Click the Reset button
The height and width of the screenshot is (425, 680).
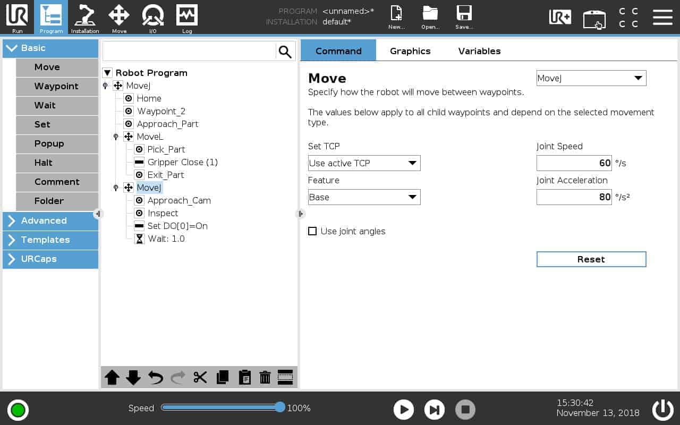tap(591, 259)
